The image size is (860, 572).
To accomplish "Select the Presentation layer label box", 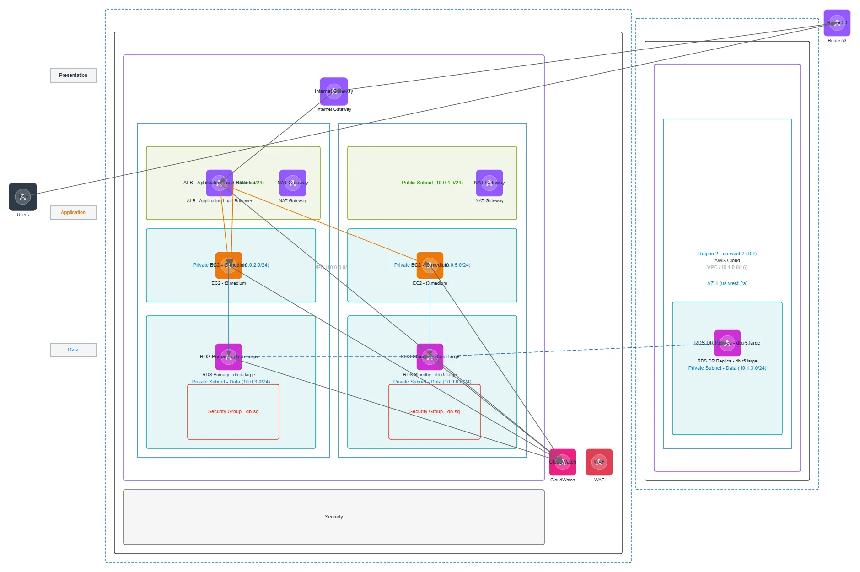I will [73, 76].
